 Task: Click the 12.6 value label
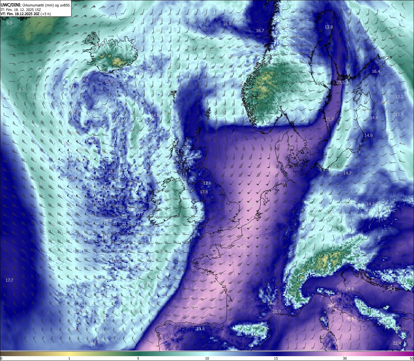[207, 183]
